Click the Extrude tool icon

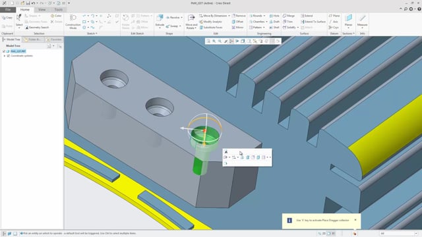pos(160,18)
